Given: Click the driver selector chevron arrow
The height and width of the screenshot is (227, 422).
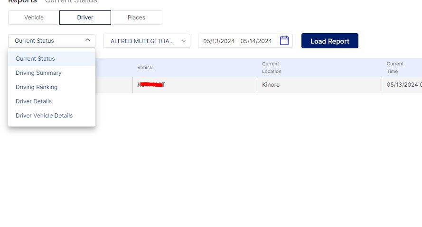Looking at the screenshot, I should pyautogui.click(x=184, y=41).
